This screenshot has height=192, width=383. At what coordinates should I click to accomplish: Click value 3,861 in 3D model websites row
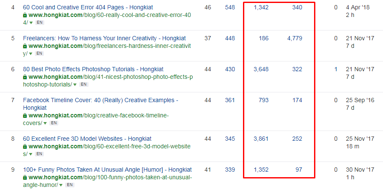[x=261, y=139]
